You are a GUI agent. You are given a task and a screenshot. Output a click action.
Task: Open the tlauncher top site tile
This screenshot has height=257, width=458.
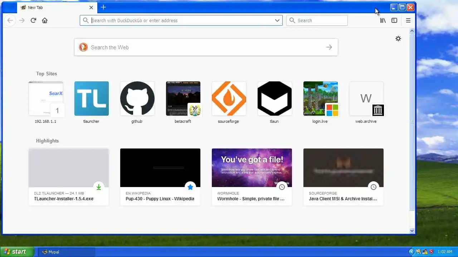(x=92, y=102)
